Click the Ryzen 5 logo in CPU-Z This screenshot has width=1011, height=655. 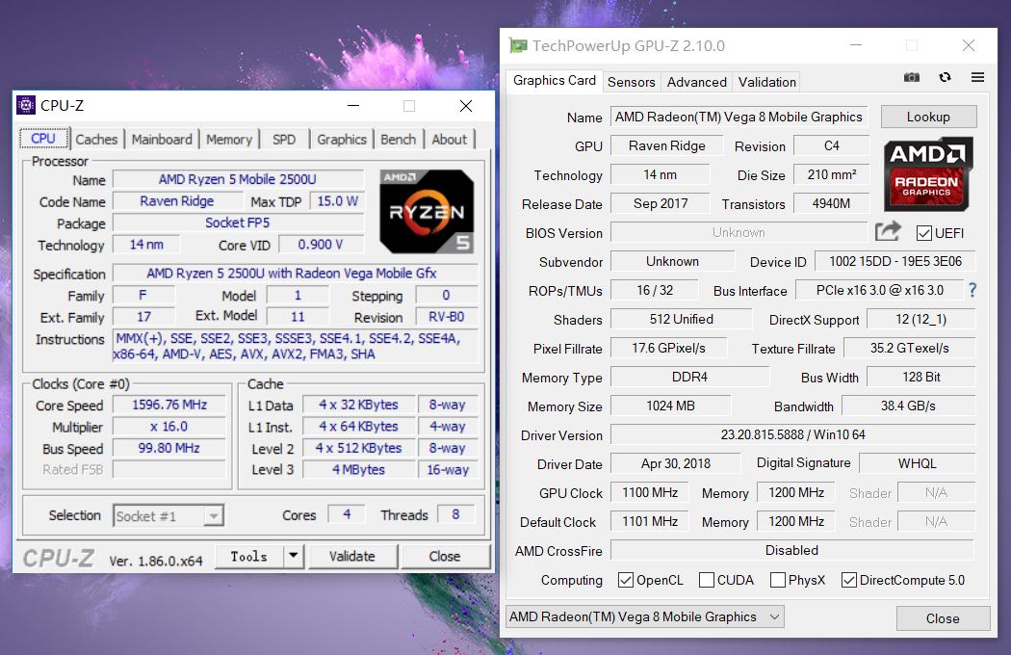click(426, 209)
